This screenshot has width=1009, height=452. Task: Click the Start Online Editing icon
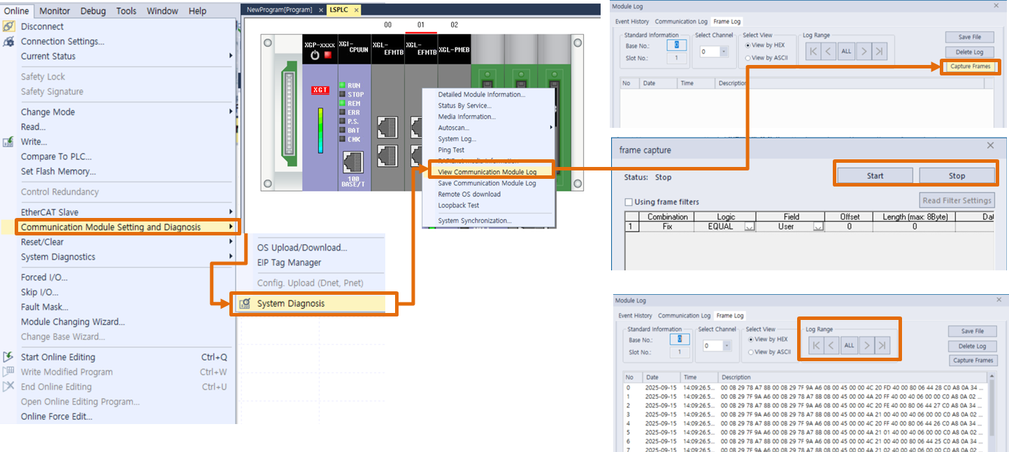click(8, 357)
